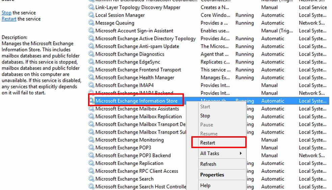The height and width of the screenshot is (190, 332).
Task: Click the Message Queuing service gear icon
Action: pos(91,23)
